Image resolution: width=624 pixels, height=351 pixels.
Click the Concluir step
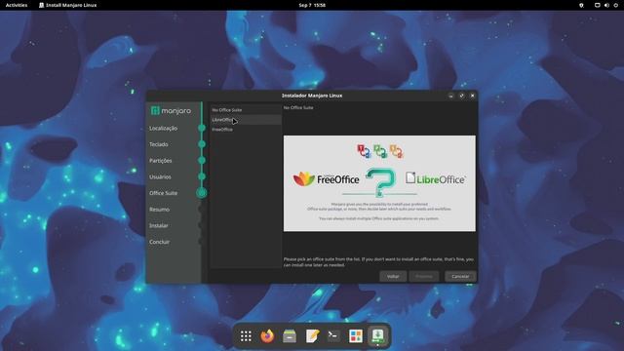(159, 242)
